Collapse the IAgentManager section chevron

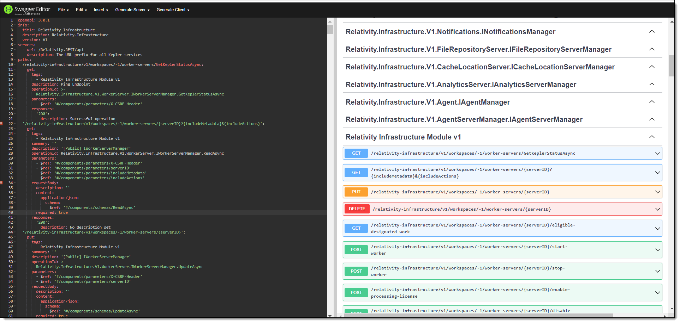(x=652, y=102)
